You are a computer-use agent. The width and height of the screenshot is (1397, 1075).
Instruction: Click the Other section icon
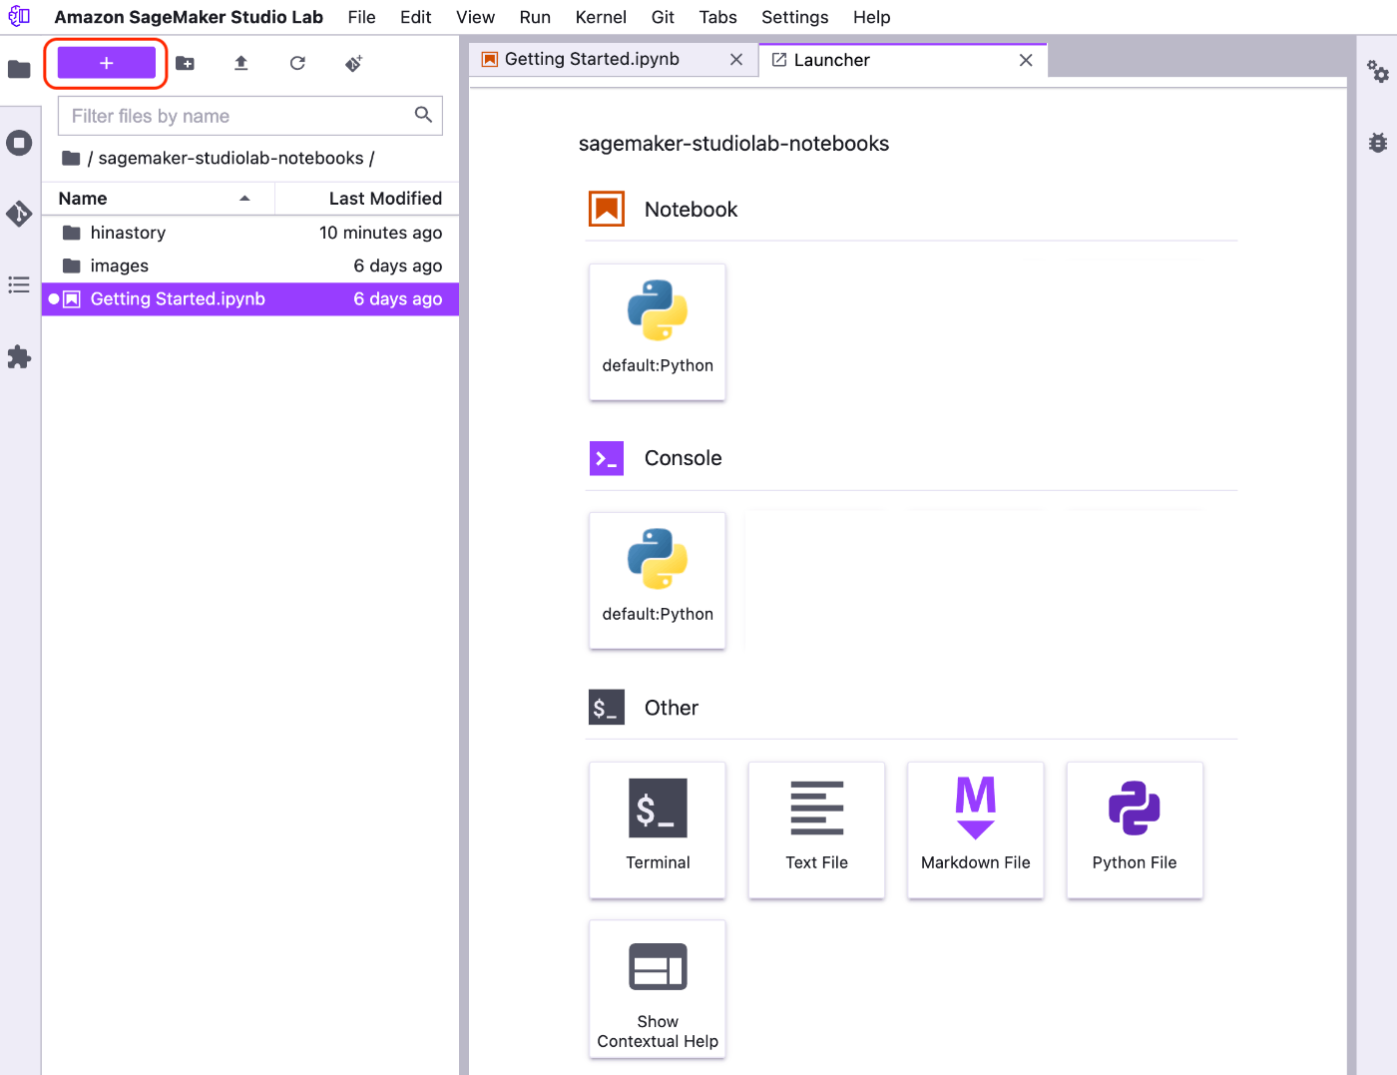(607, 707)
